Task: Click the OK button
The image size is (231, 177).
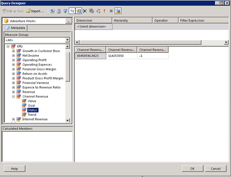Action: point(192,169)
